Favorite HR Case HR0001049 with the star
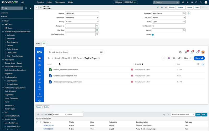The image size is (209, 131). point(135,2)
